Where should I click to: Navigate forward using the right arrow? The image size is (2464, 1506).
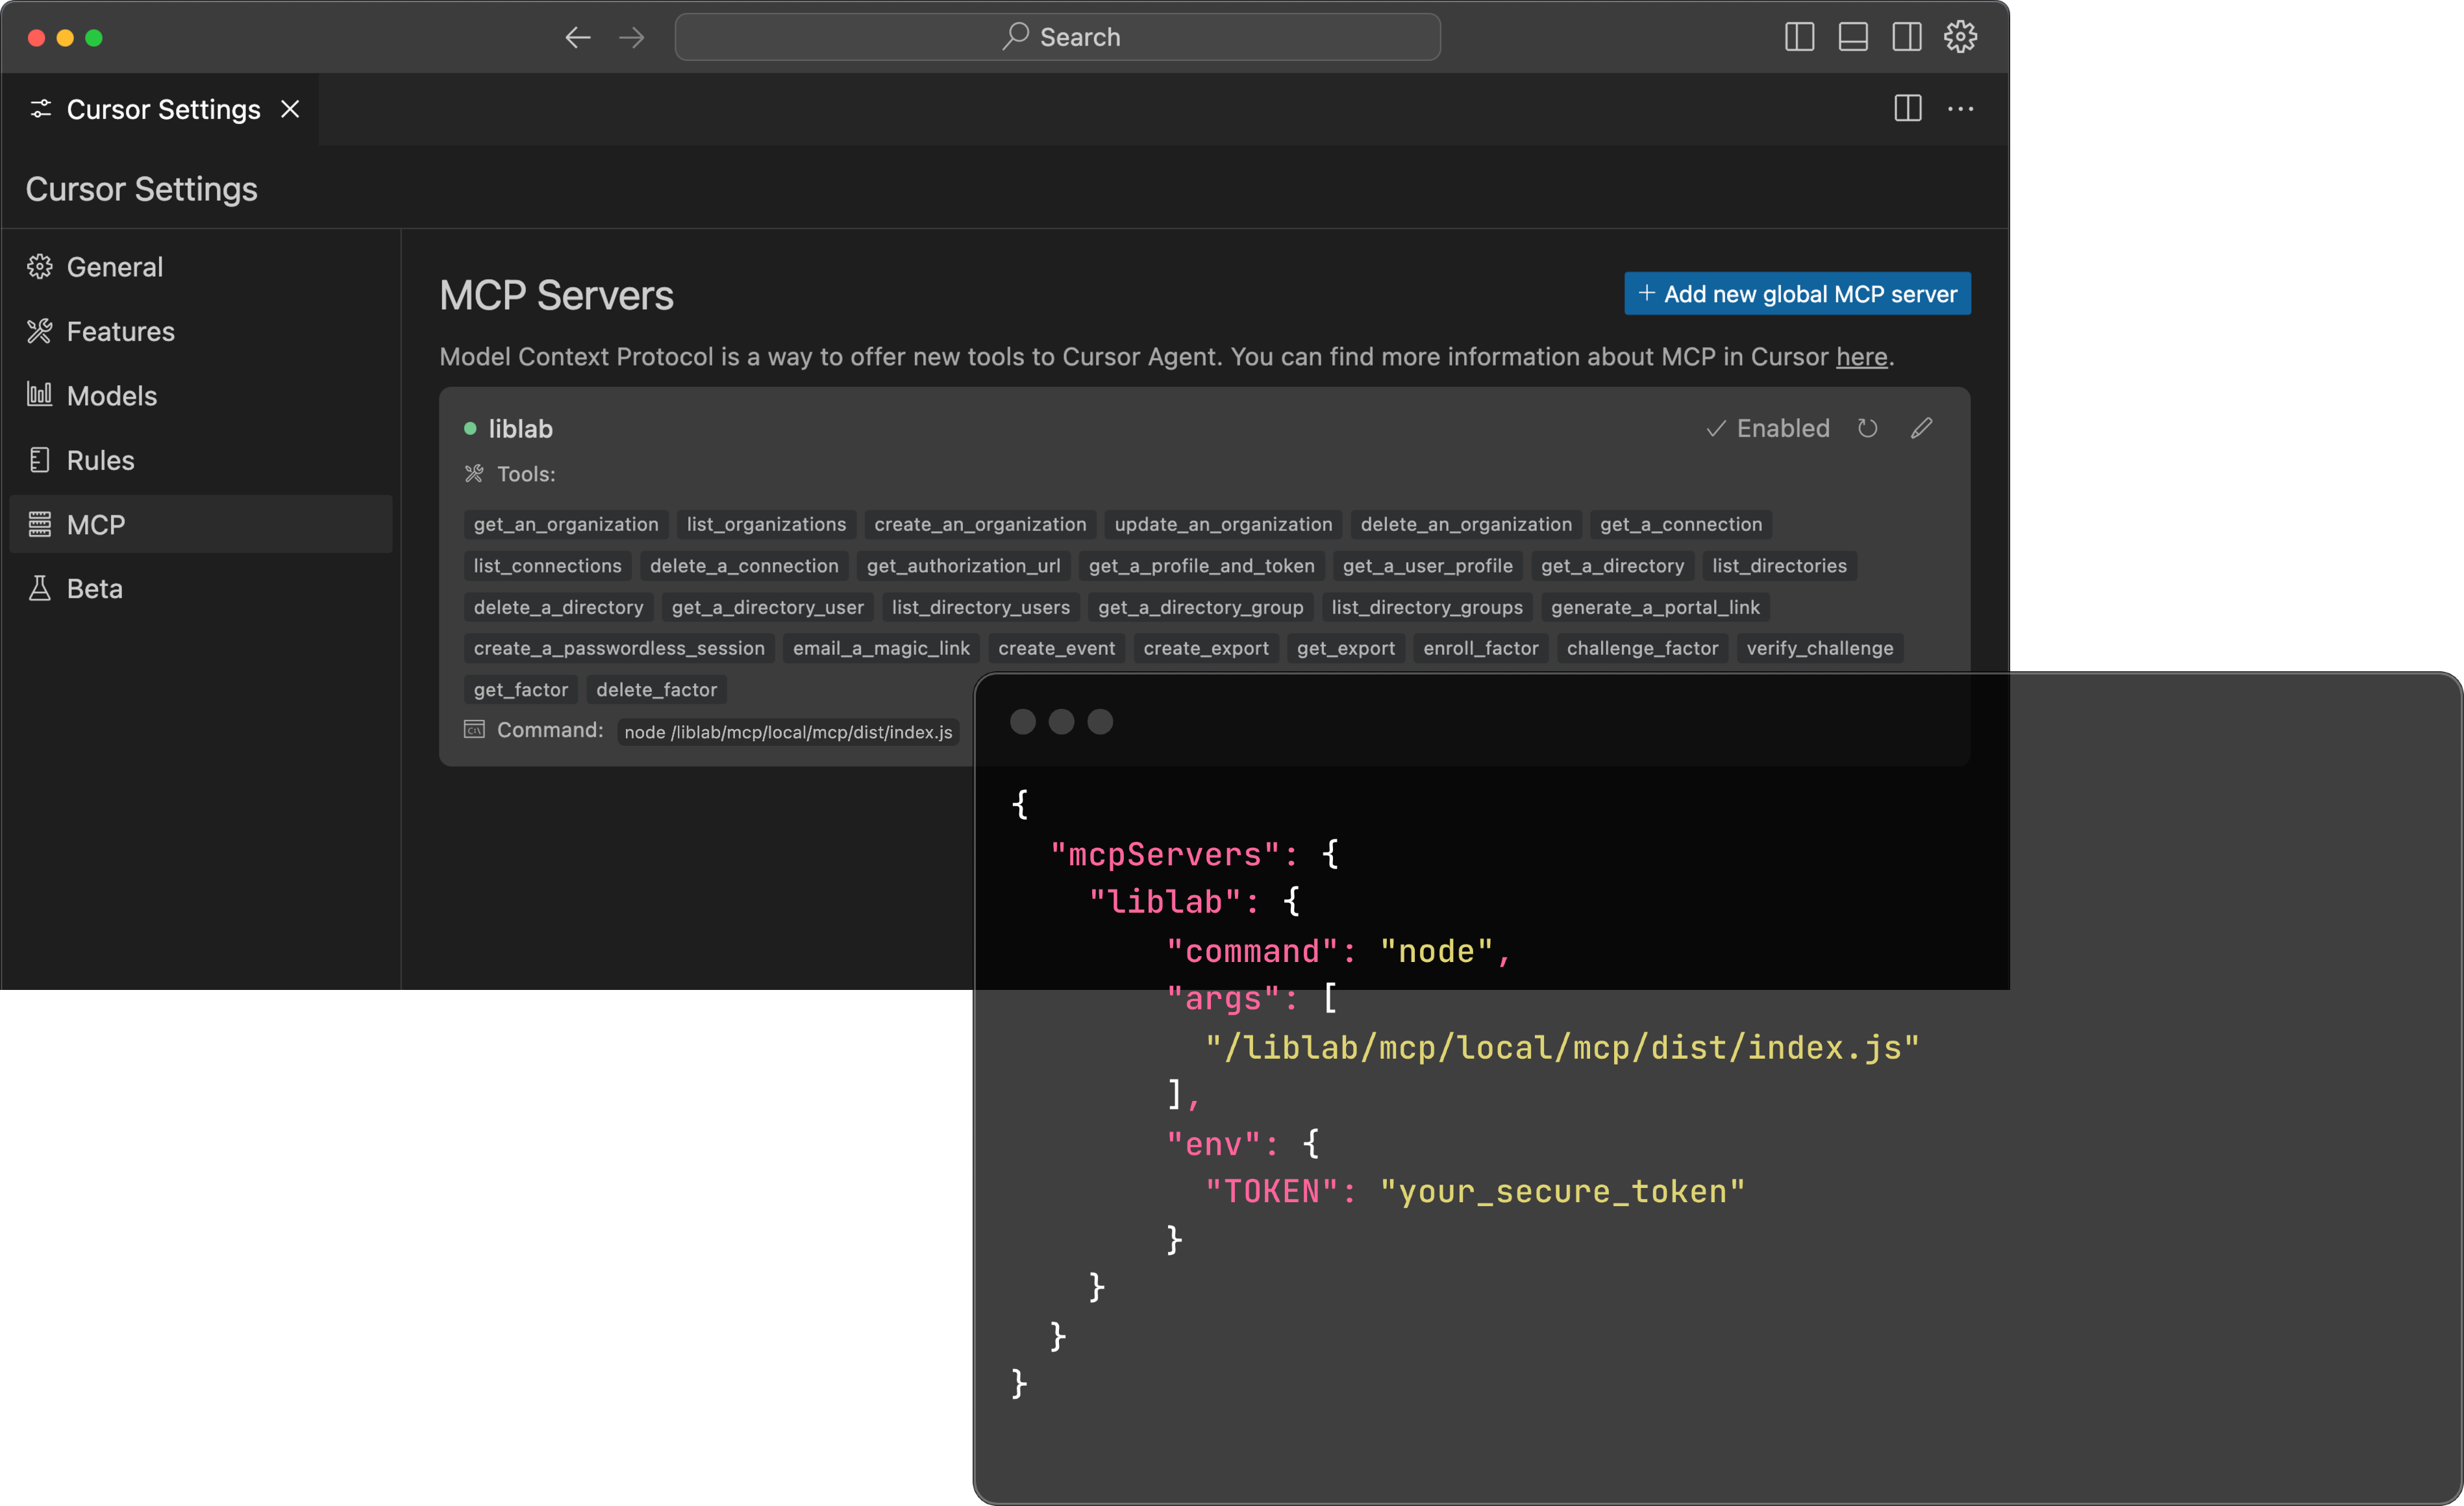(631, 37)
